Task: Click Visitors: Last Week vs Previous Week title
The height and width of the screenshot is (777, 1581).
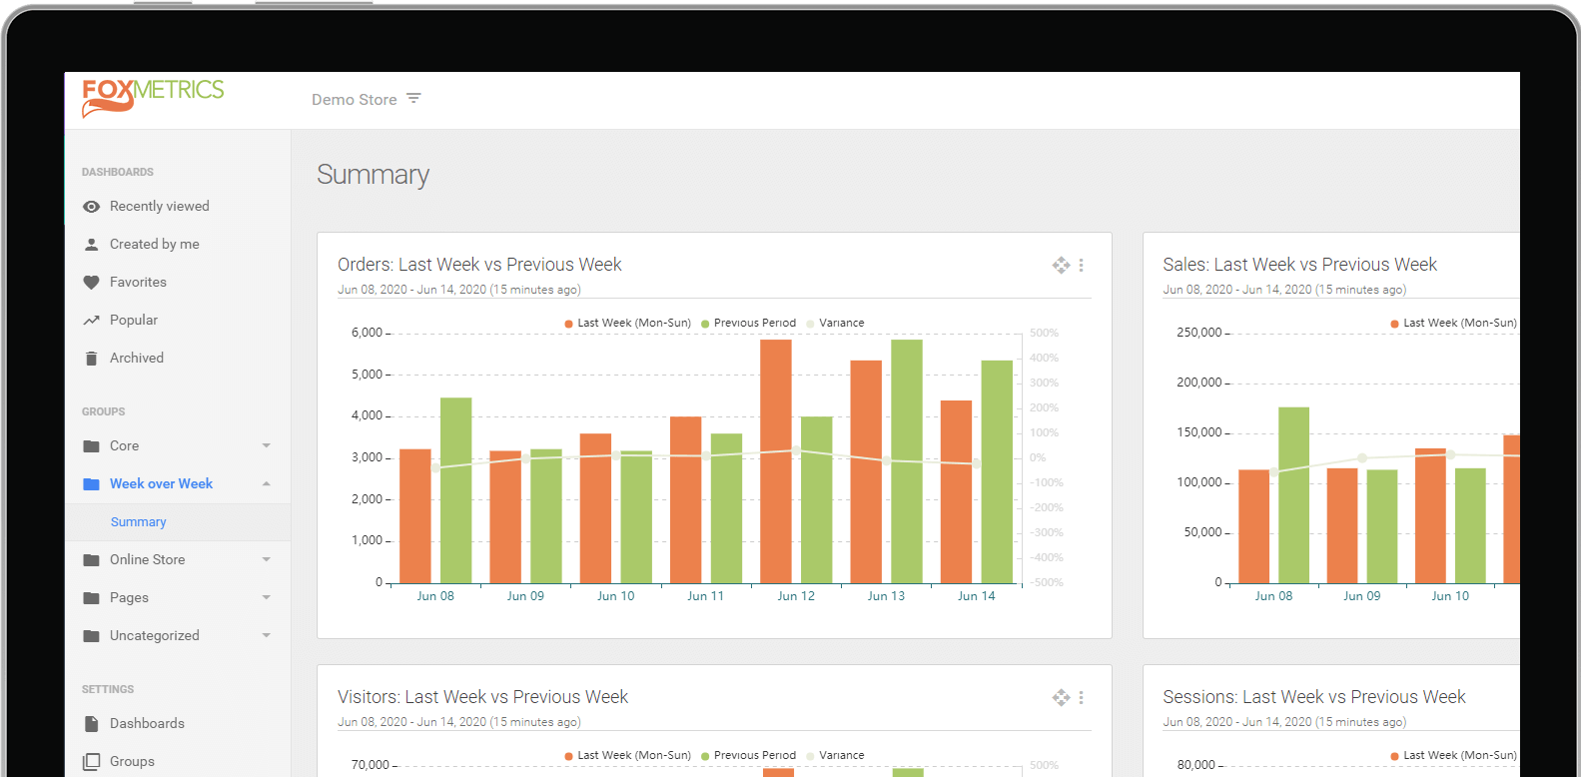Action: pyautogui.click(x=482, y=697)
